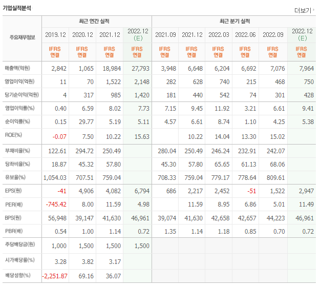Click the 15.63 estimated ROE value
The image size is (321, 286).
[142, 137]
